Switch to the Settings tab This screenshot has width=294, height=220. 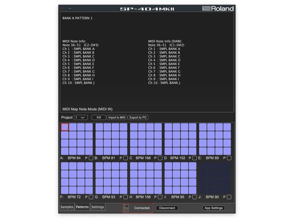(97, 207)
